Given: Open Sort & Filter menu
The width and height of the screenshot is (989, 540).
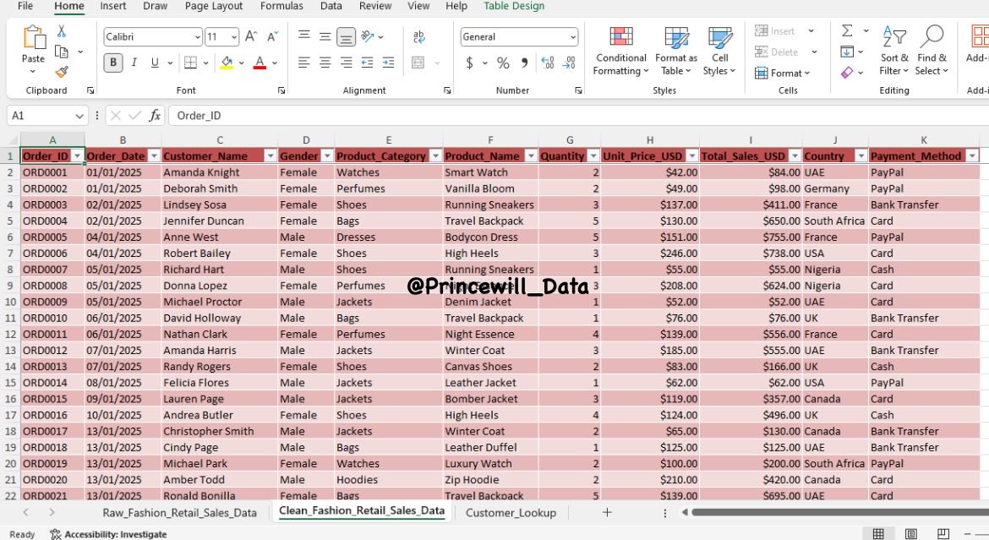Looking at the screenshot, I should (894, 51).
